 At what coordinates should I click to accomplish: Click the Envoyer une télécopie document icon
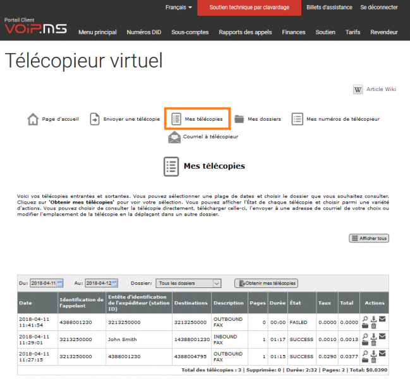pyautogui.click(x=95, y=119)
